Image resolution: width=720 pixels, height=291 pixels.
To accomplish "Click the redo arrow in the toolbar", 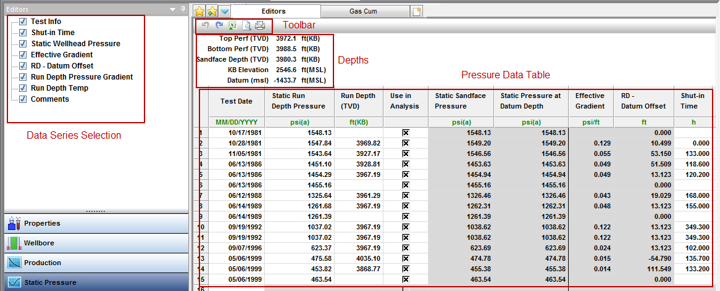I will [x=219, y=26].
